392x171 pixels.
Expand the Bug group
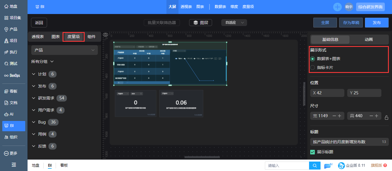pos(45,122)
